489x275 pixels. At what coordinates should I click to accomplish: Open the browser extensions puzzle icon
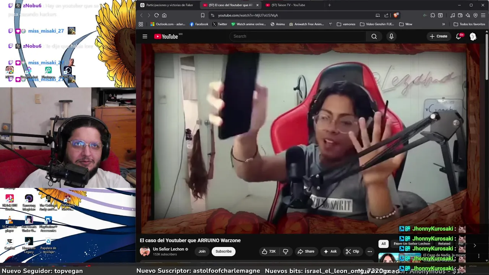[x=432, y=15]
